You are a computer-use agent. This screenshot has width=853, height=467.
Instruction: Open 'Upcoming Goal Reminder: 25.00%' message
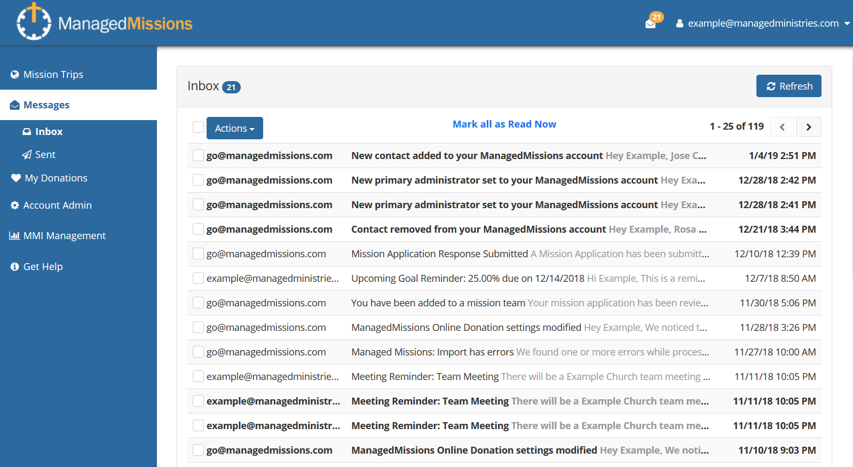[468, 279]
